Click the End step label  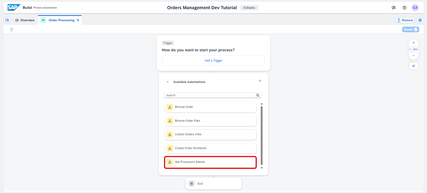click(200, 184)
